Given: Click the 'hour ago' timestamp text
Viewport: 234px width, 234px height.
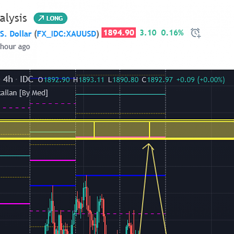Looking at the screenshot, I should (15, 46).
